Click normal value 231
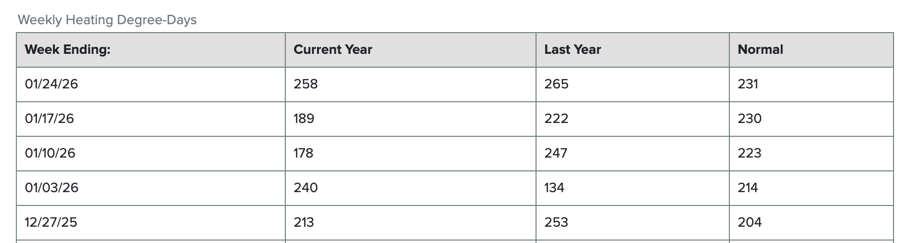 [x=748, y=84]
